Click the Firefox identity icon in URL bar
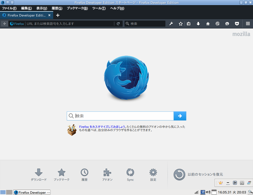Viewport: 253px width, 195px height. point(12,24)
